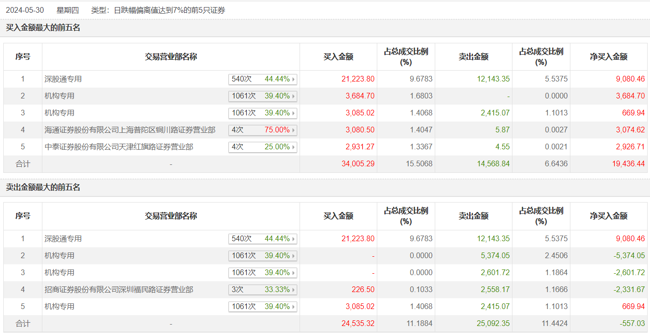Open 招商证券深圳福民路证券营业部 link
The image size is (650, 334).
tap(119, 290)
